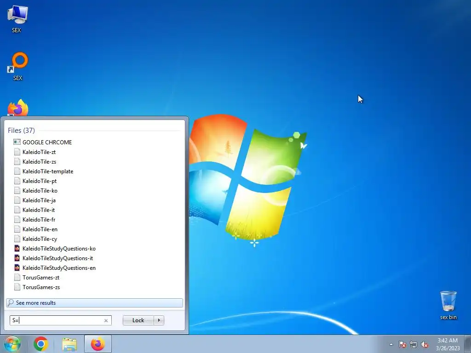Open Google Chrome from the taskbar

click(41, 344)
